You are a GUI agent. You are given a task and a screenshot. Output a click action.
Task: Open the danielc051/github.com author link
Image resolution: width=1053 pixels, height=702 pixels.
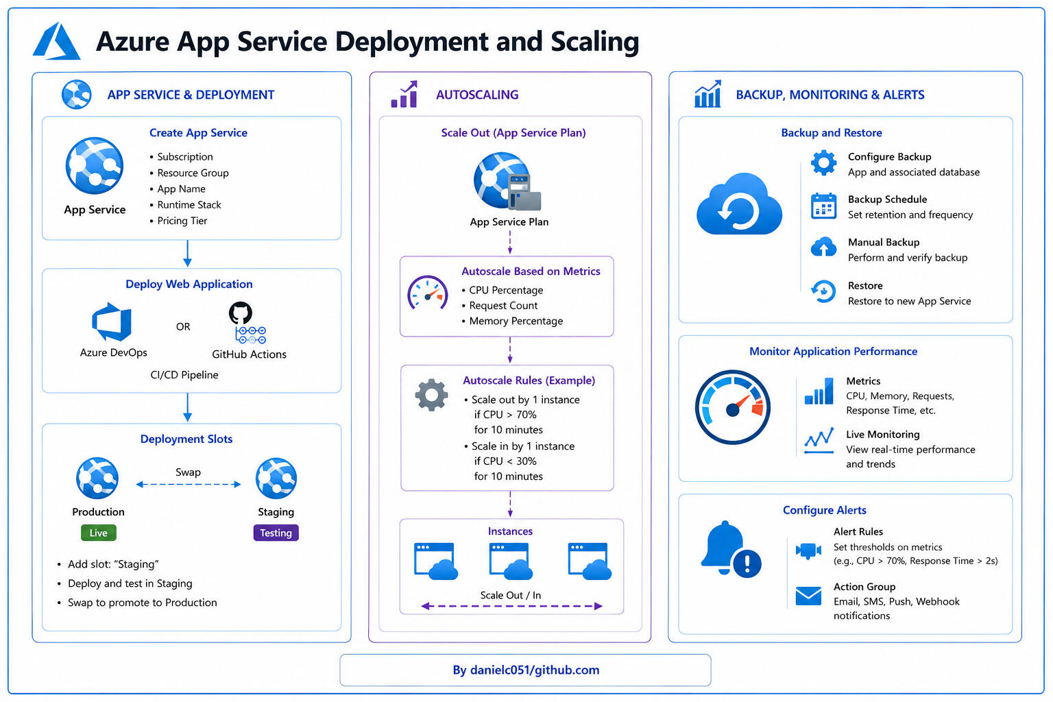(x=526, y=670)
